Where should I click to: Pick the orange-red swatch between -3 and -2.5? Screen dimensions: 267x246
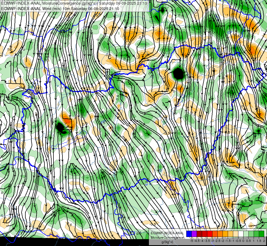[215, 234]
